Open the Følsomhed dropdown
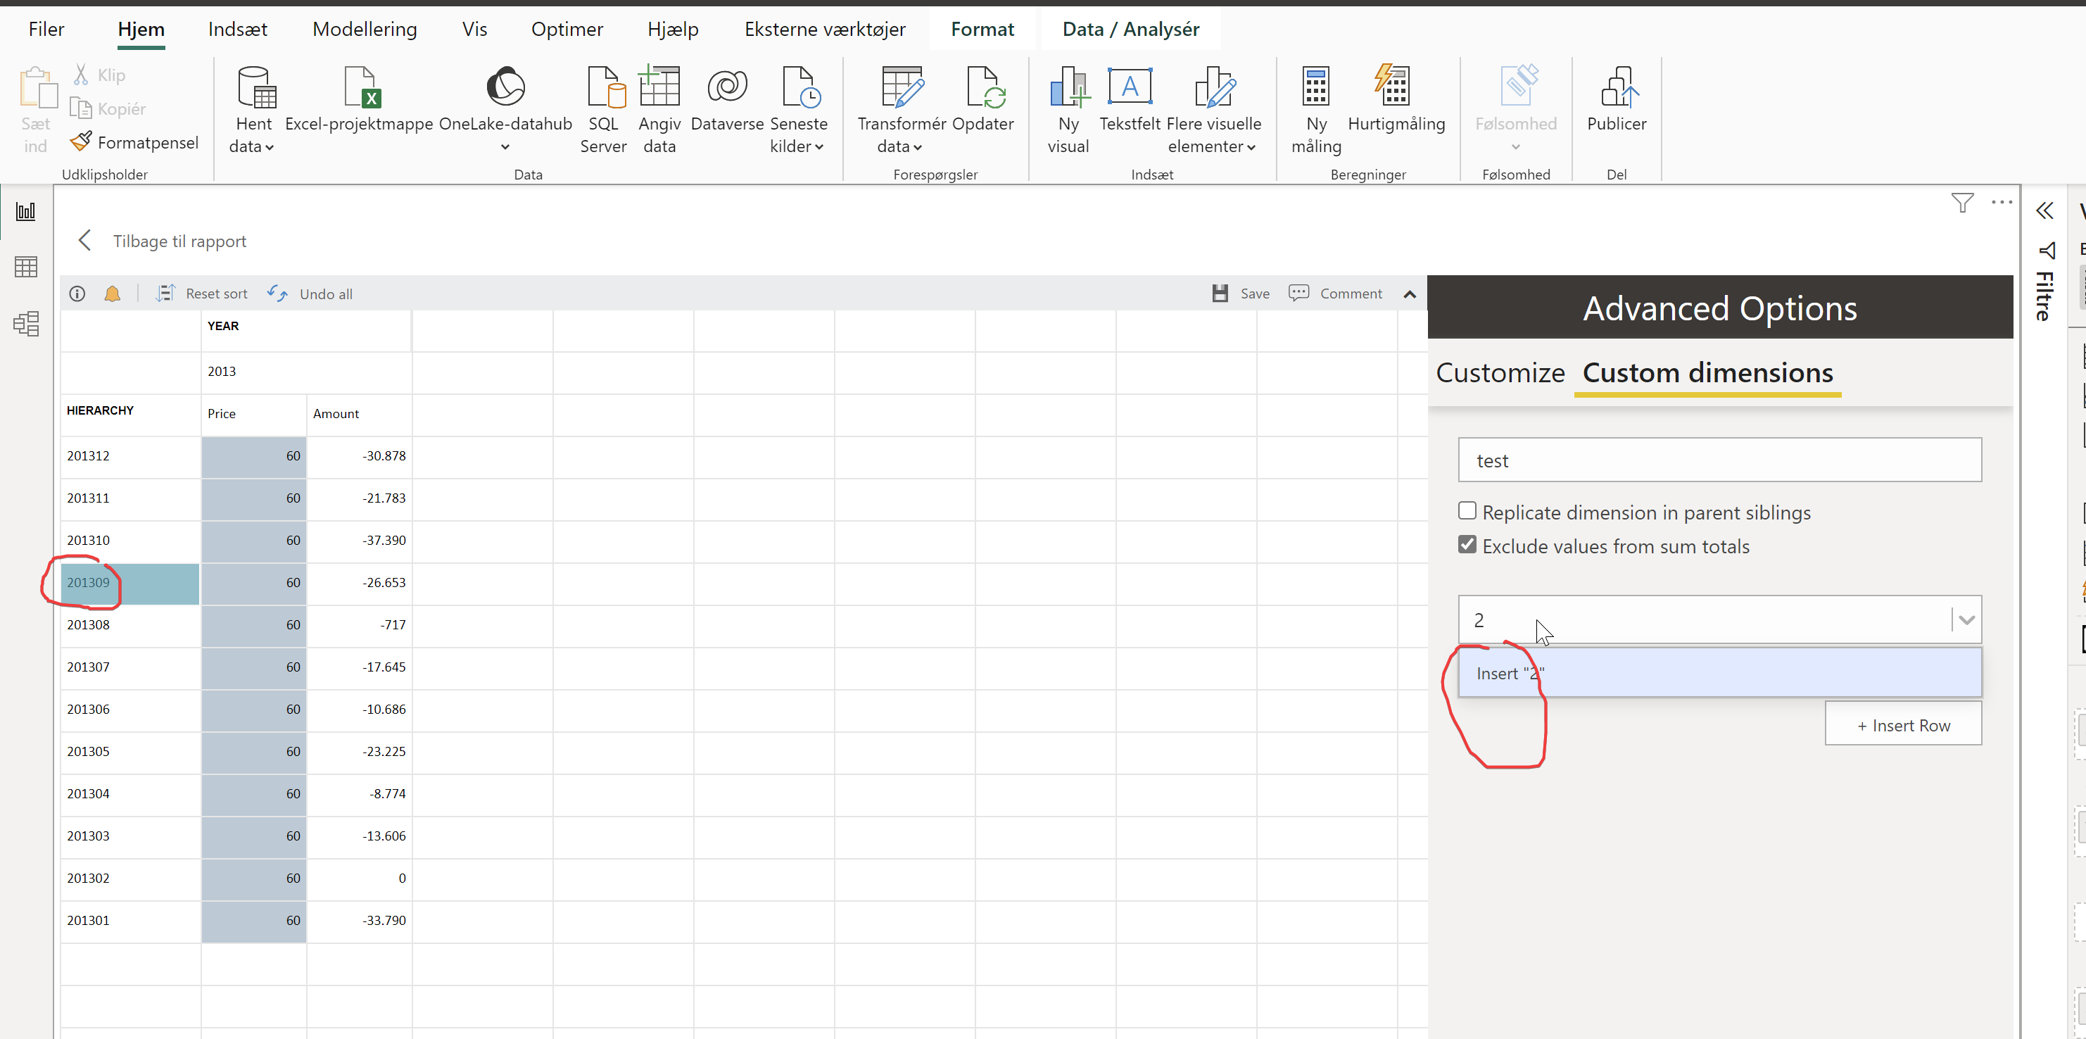This screenshot has height=1039, width=2086. 1516,147
